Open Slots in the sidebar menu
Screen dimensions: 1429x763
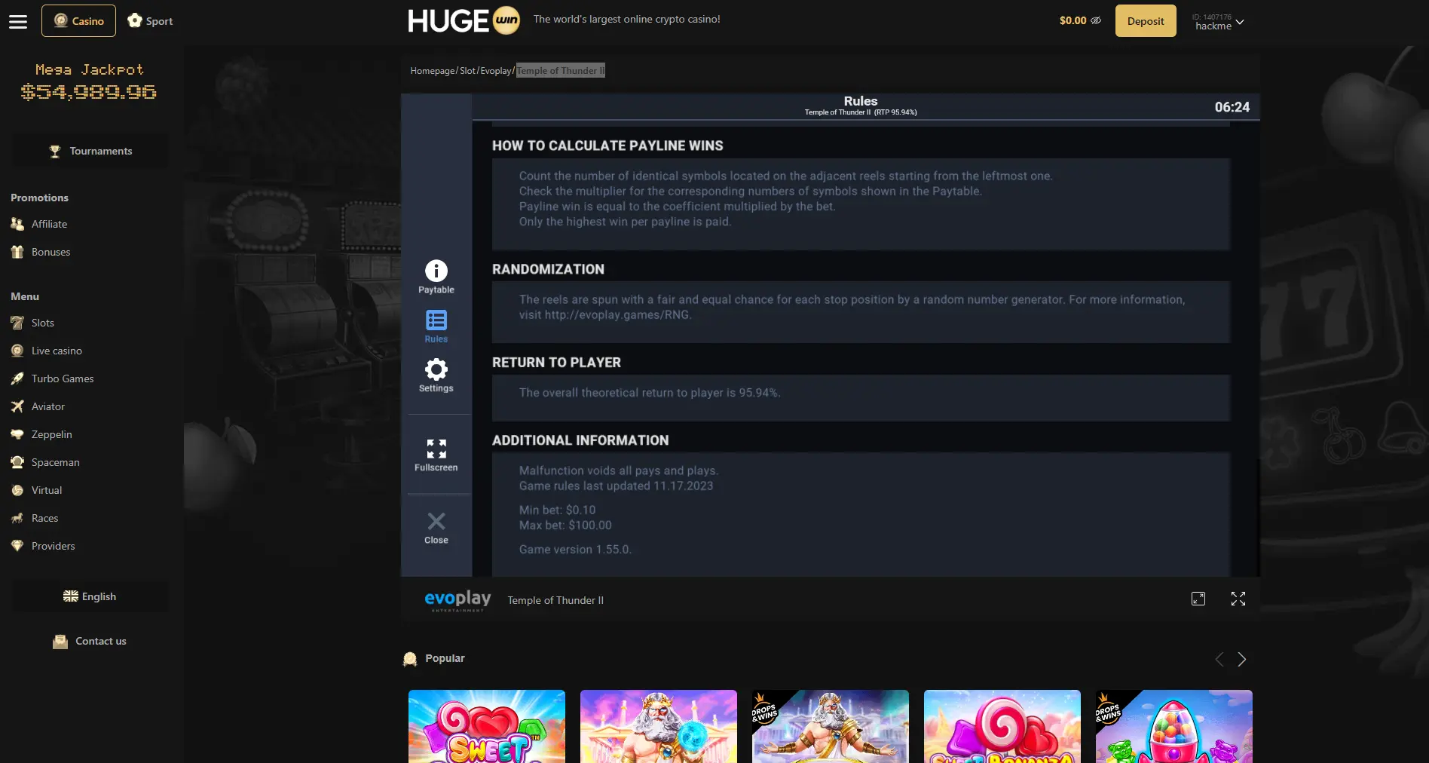(42, 323)
